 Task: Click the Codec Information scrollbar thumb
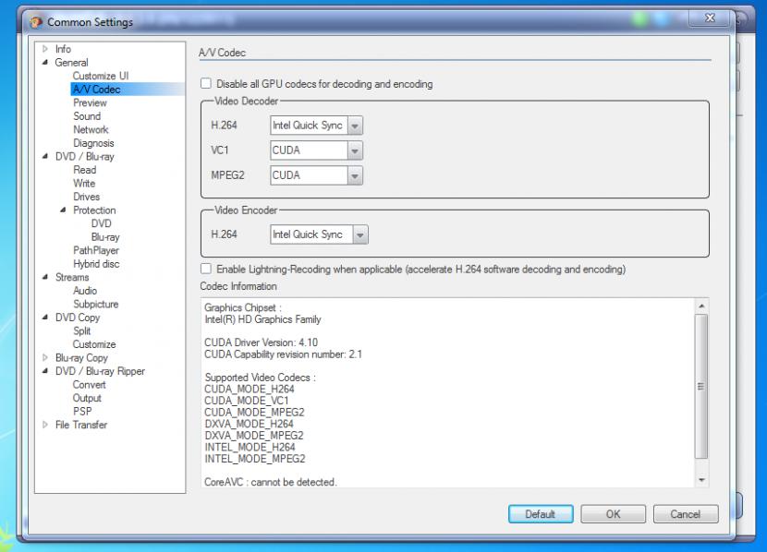(x=701, y=387)
